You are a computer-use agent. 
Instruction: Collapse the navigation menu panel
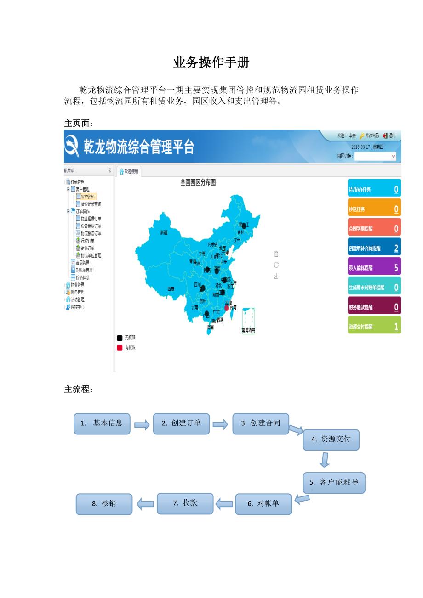tap(109, 170)
